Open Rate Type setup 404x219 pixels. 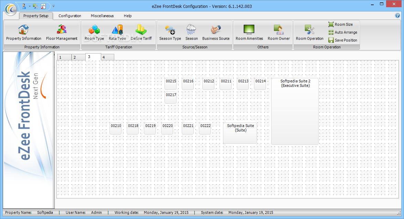(x=117, y=33)
